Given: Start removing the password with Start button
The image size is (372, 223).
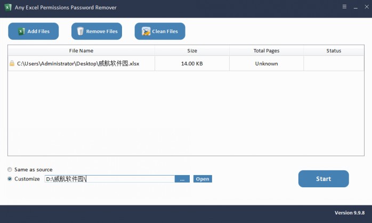Looking at the screenshot, I should click(324, 179).
